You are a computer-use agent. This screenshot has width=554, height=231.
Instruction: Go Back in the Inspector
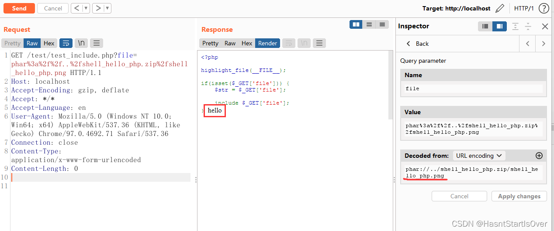[x=417, y=44]
